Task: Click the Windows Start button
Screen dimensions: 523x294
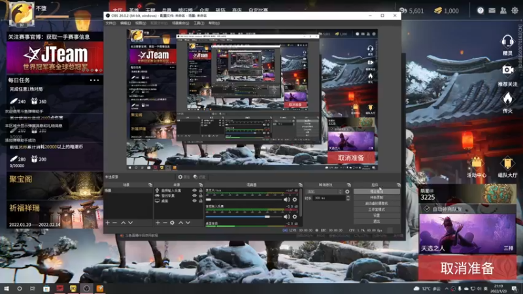Action: pyautogui.click(x=7, y=289)
